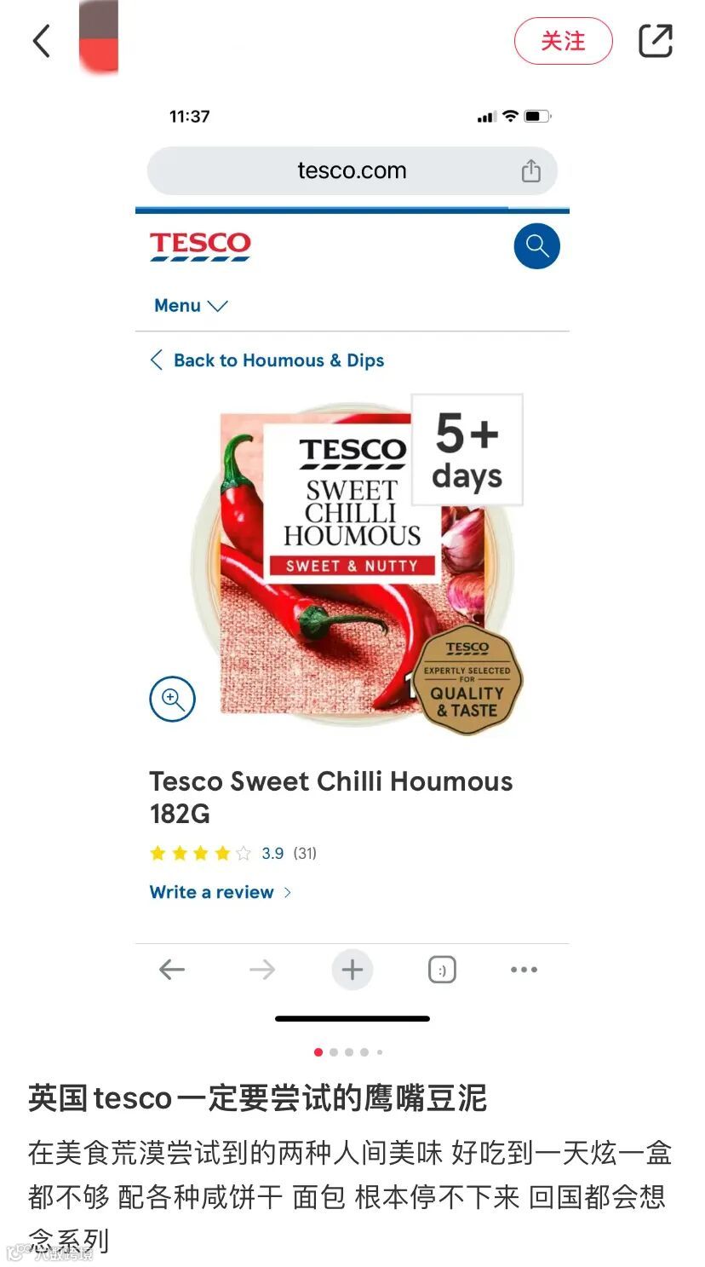Screen dimensions: 705x1267
Task: Open the share icon at top right
Action: [655, 41]
